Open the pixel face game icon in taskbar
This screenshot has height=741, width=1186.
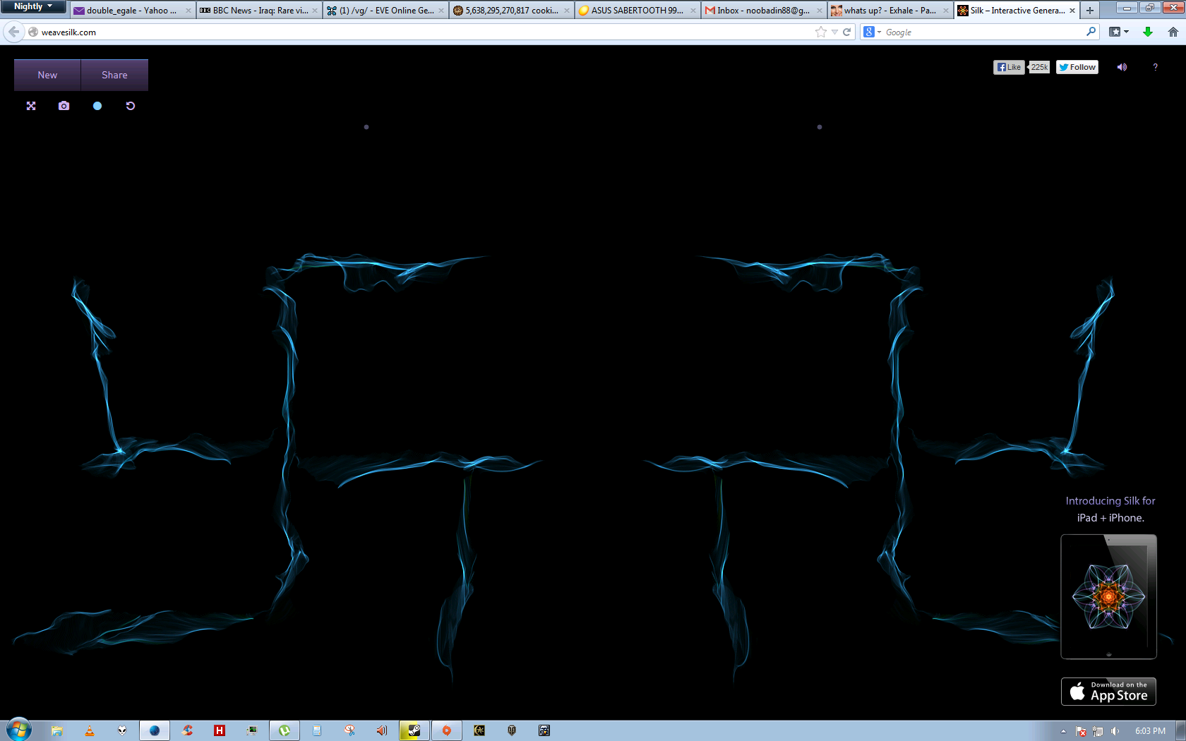(544, 730)
